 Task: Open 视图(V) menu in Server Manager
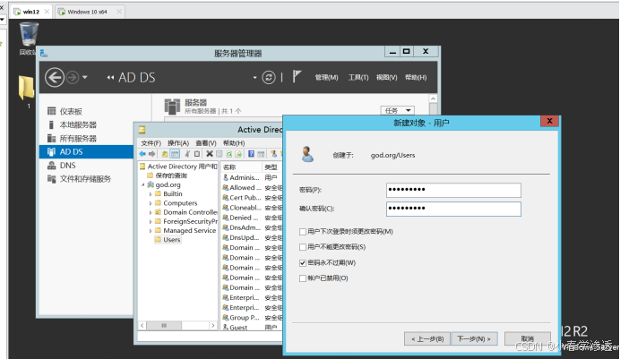pyautogui.click(x=386, y=77)
